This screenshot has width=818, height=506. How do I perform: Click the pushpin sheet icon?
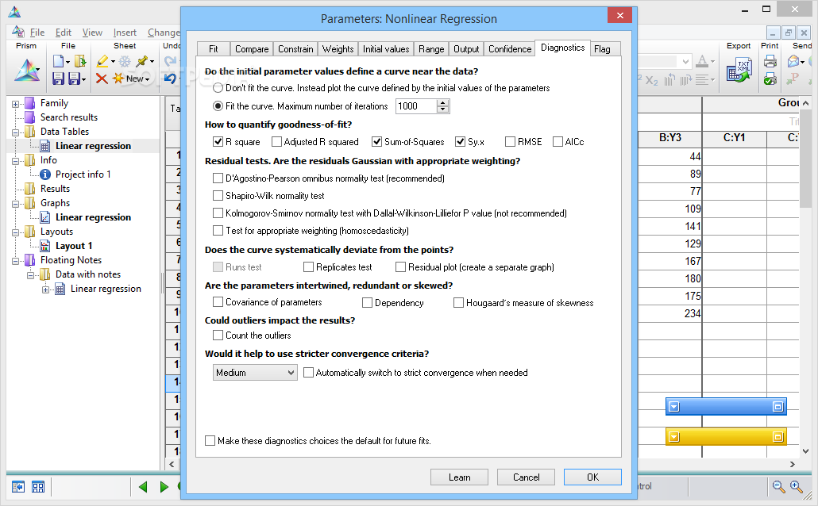(x=142, y=61)
